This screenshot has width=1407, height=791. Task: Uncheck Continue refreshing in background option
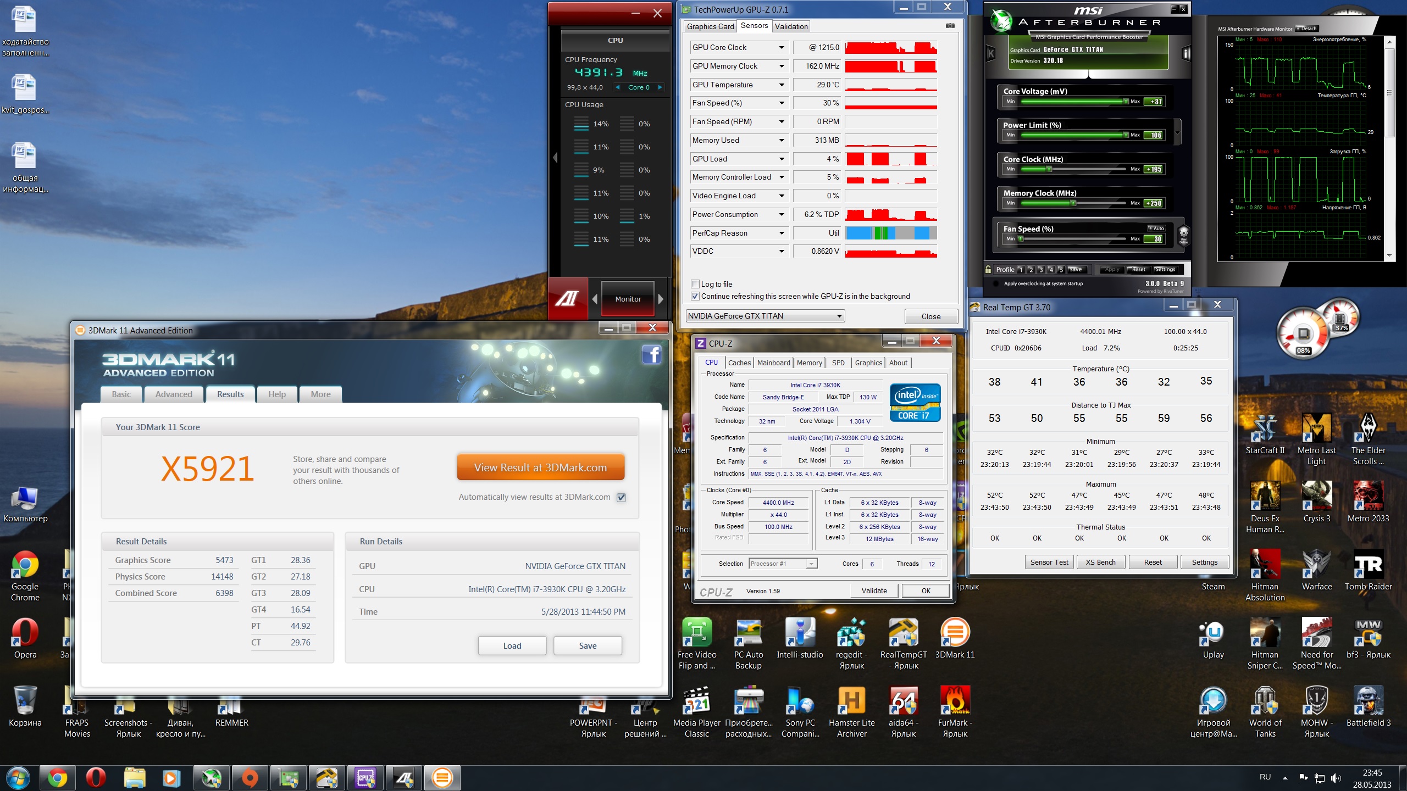[x=695, y=296]
